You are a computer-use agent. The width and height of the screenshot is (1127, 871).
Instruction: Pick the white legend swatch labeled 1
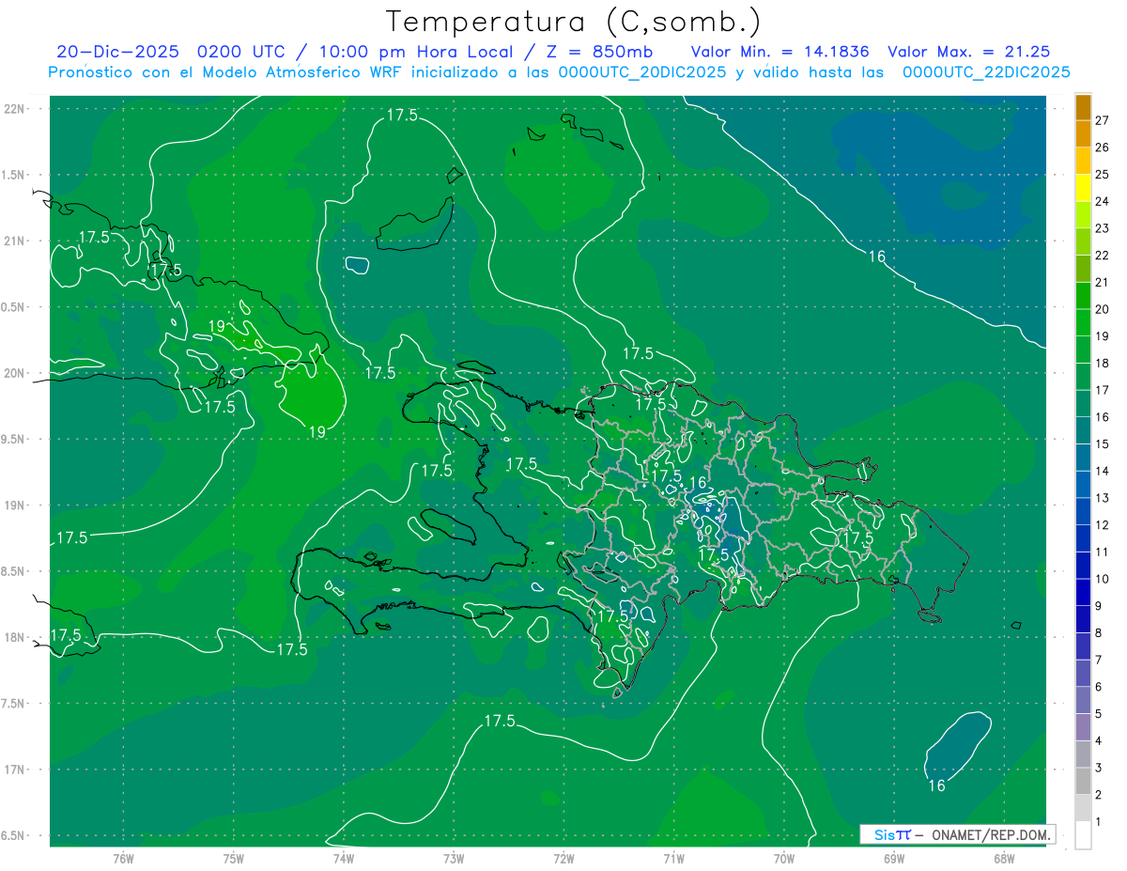point(1083,835)
